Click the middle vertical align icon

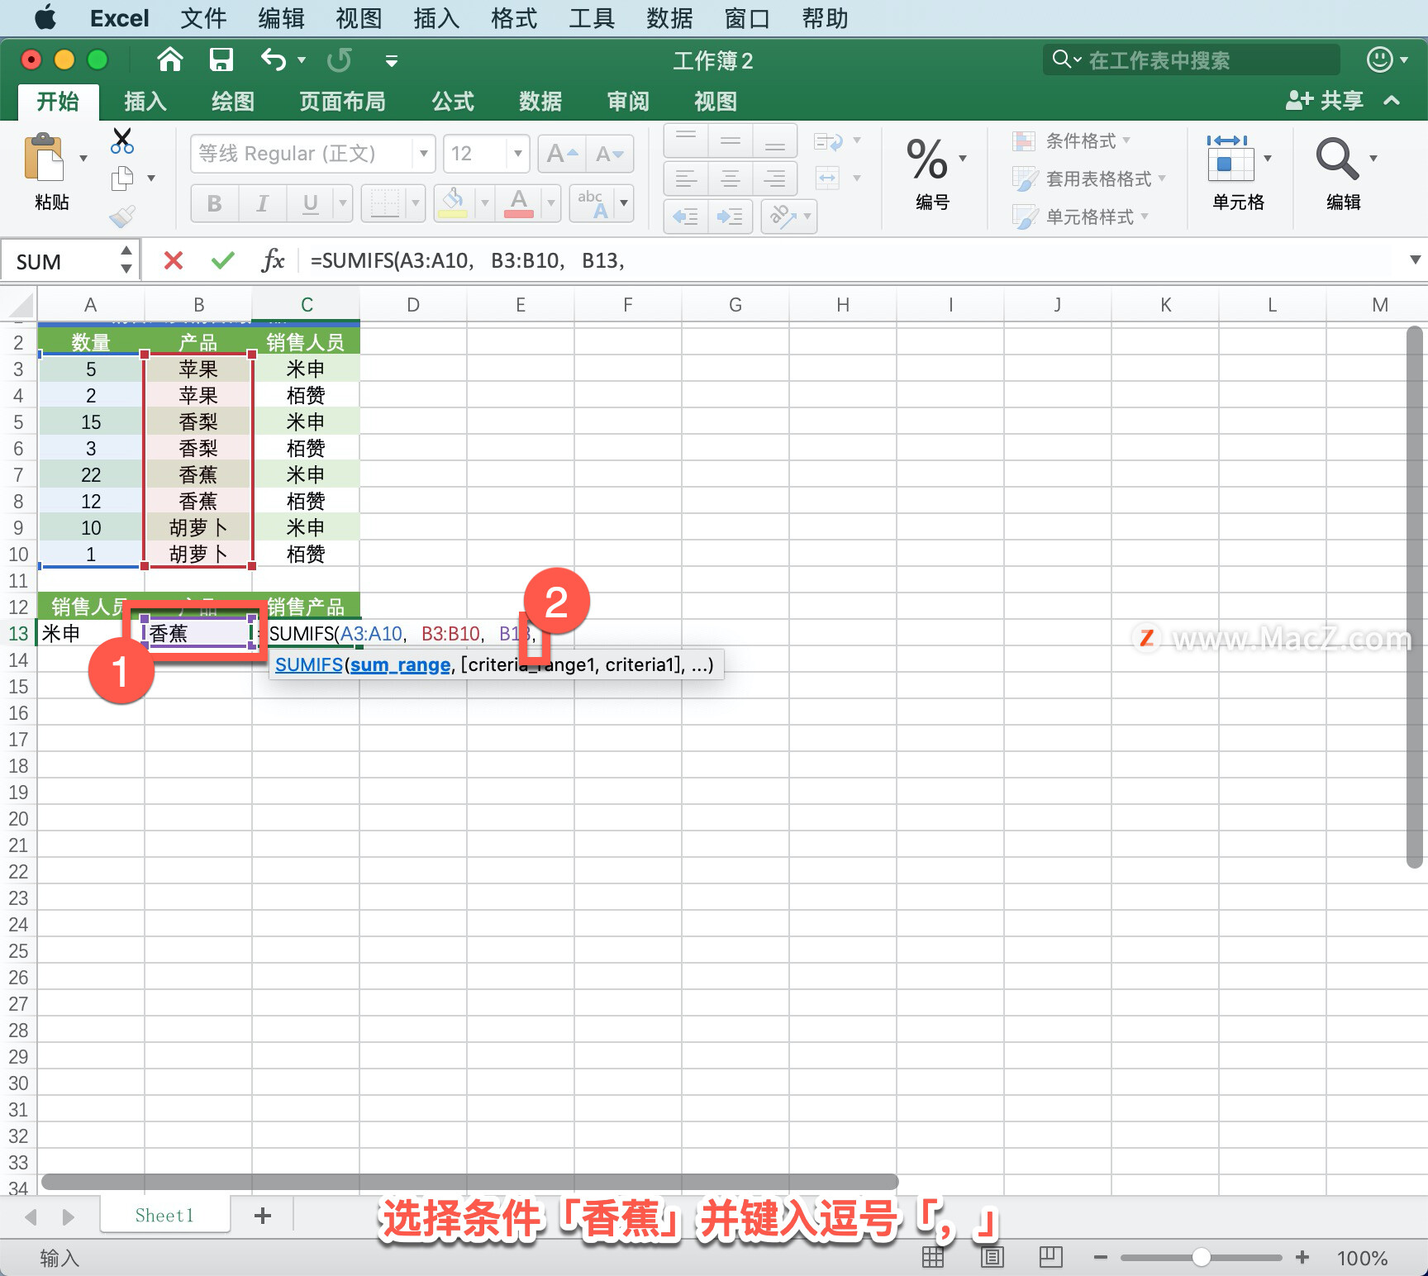point(731,140)
